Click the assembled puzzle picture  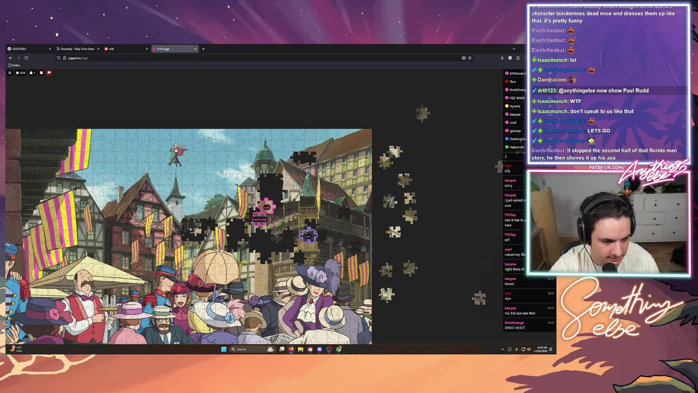point(189,236)
